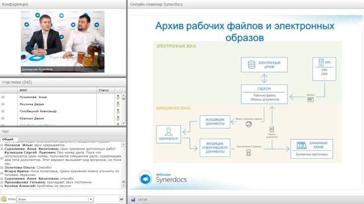Click the Исходящие документы box on the slide
Image resolution: width=364 pixels, height=204 pixels.
[x=215, y=122]
